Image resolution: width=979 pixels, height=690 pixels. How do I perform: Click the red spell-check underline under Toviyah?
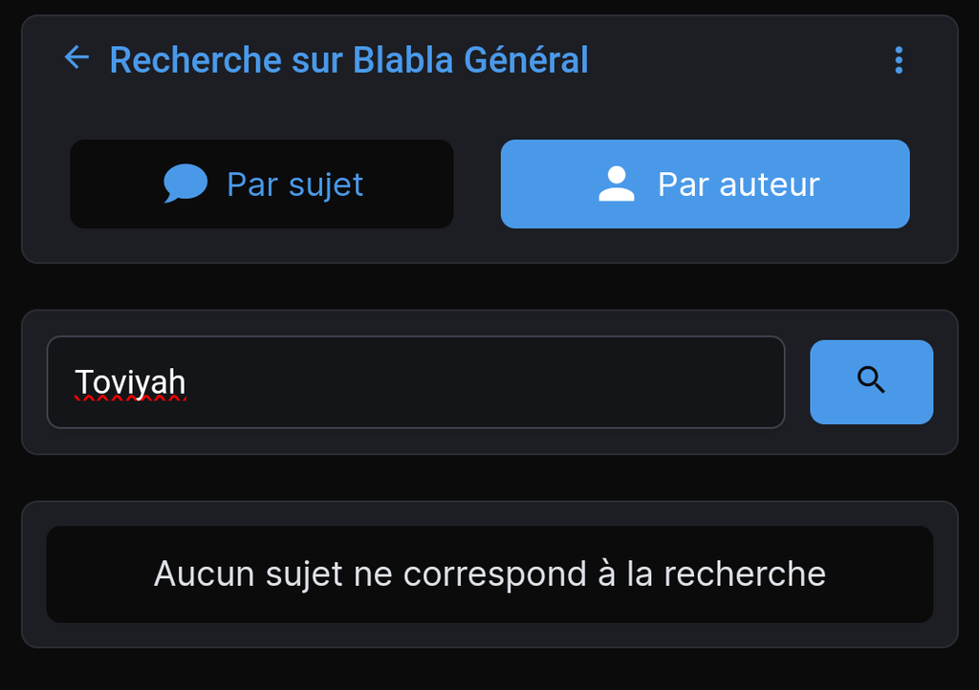coord(130,399)
